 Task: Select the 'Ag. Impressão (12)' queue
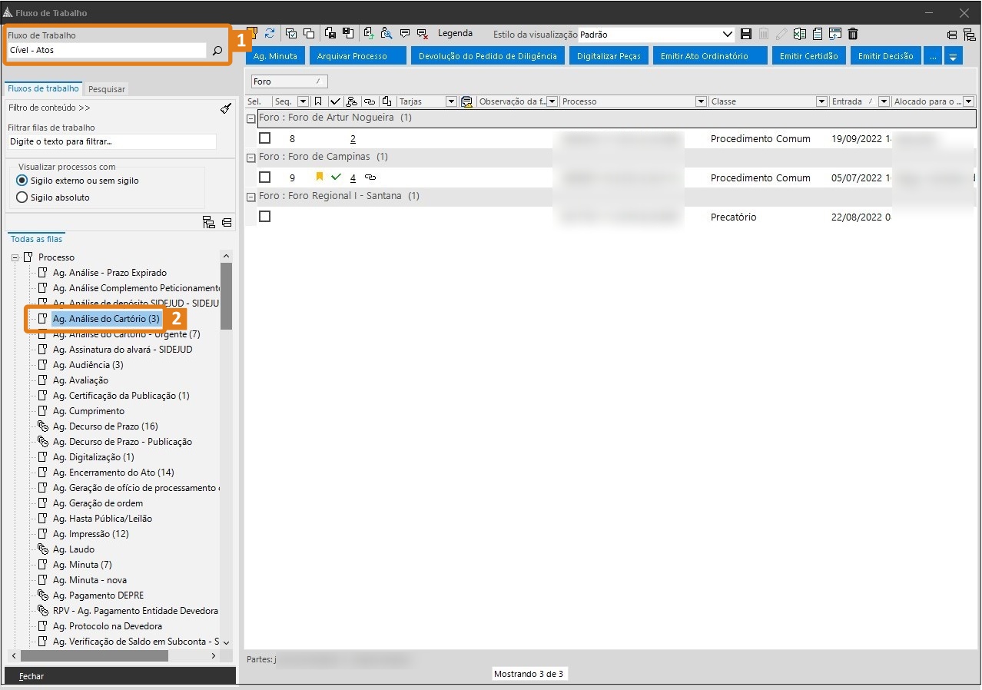[91, 534]
